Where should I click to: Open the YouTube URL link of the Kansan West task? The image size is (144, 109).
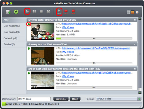(x=97, y=48)
